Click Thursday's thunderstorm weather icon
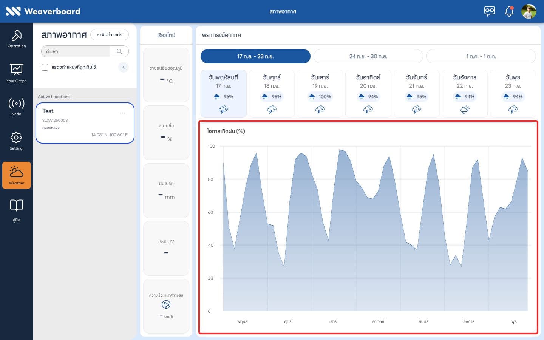 pyautogui.click(x=223, y=110)
